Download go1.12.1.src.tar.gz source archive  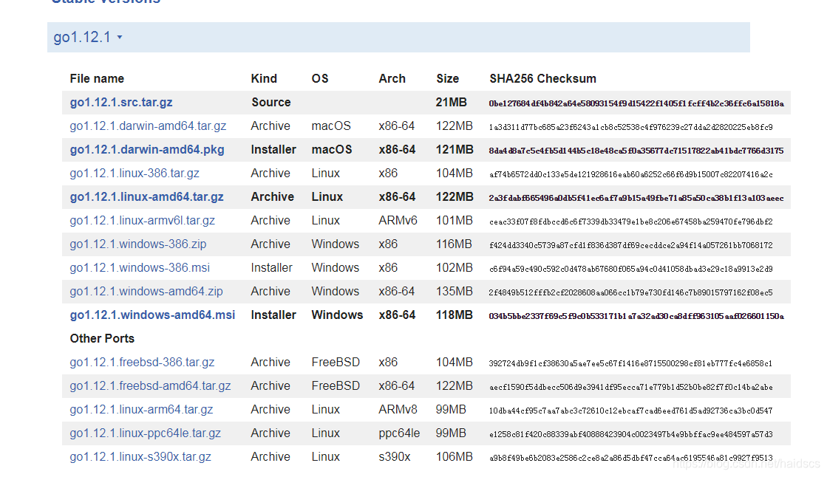click(120, 102)
